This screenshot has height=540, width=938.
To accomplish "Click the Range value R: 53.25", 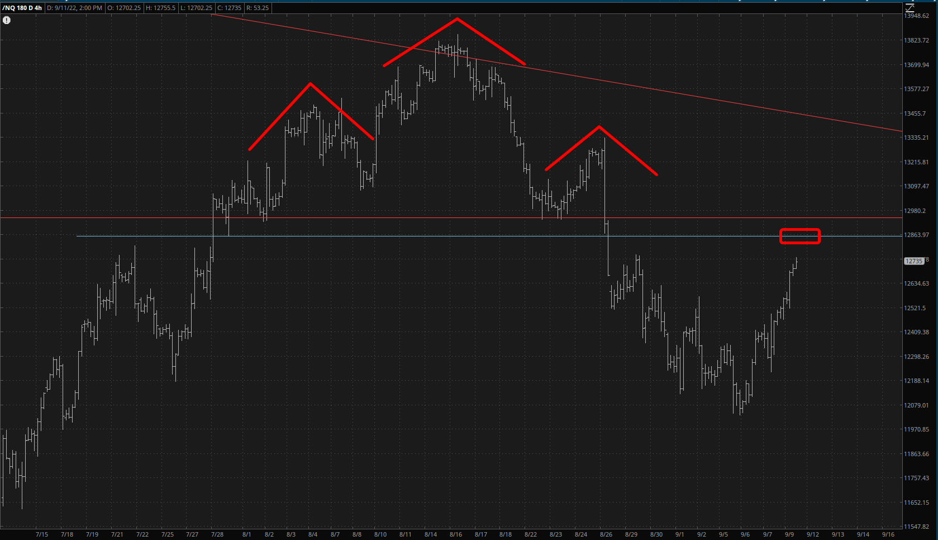I will pos(258,8).
